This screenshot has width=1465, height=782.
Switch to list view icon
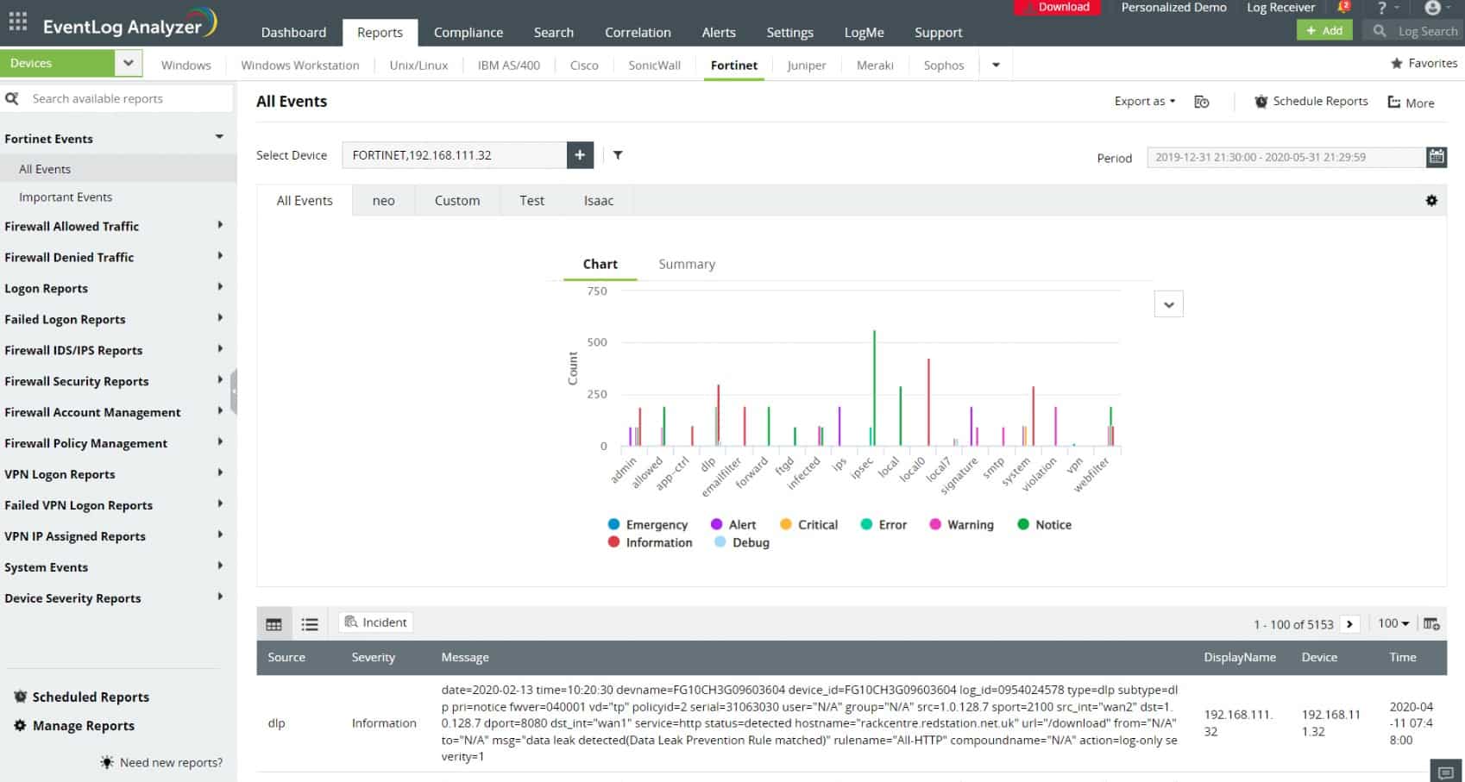tap(310, 624)
